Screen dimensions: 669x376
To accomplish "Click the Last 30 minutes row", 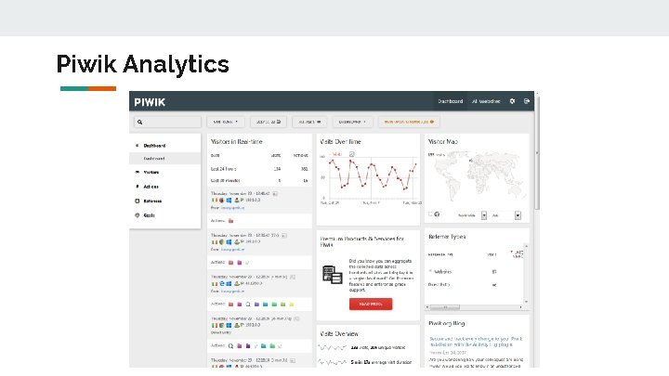I will point(259,181).
